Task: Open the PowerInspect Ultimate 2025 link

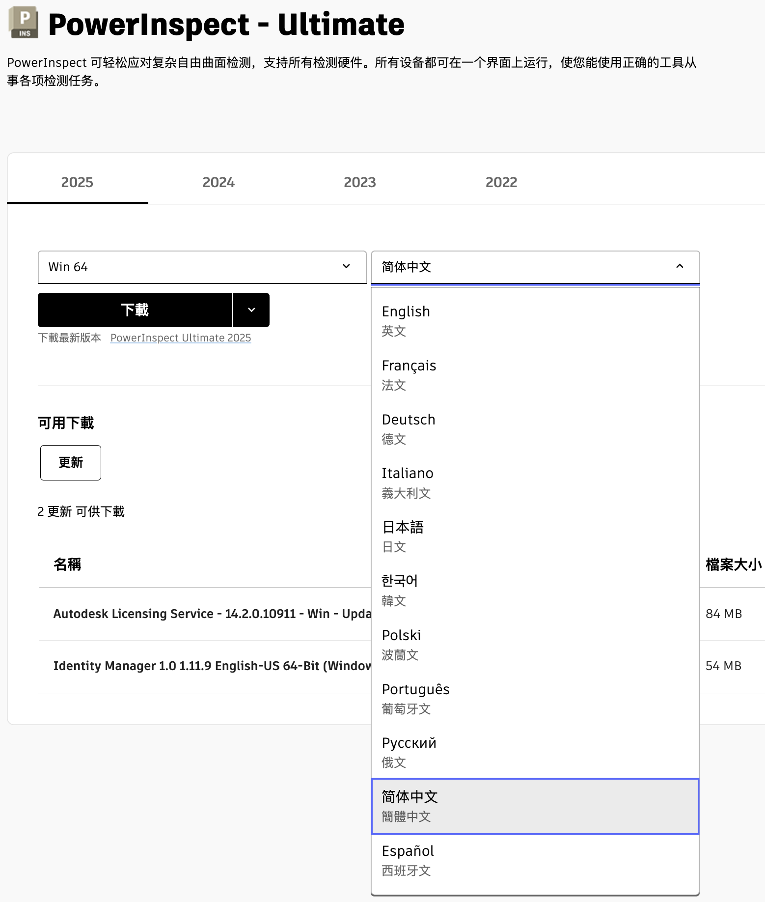Action: coord(181,338)
